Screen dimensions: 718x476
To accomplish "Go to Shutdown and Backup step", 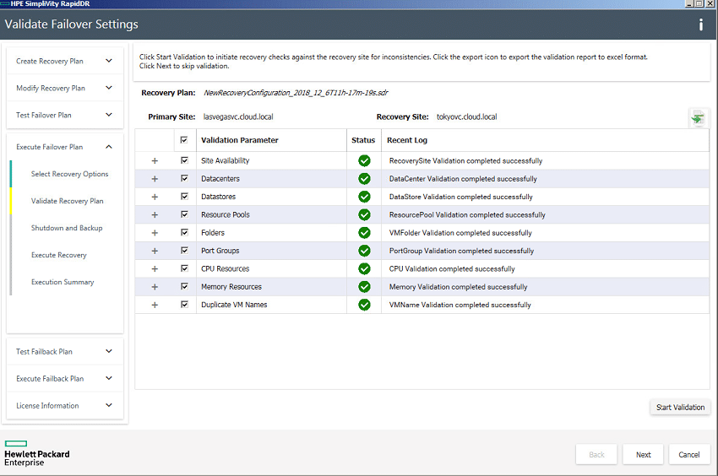I will (67, 228).
